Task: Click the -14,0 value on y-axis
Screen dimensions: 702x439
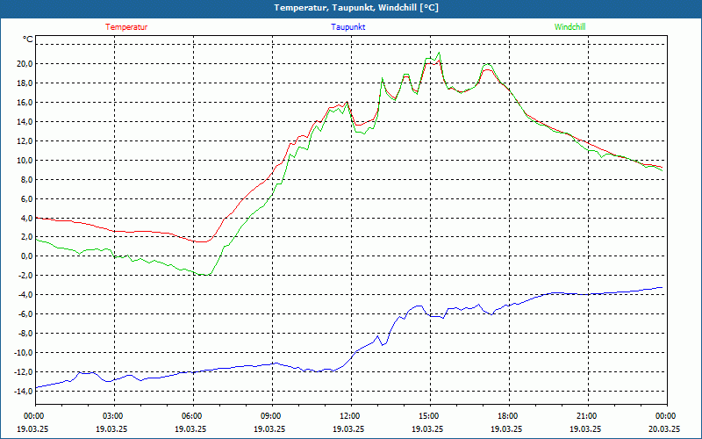Action: (20, 391)
